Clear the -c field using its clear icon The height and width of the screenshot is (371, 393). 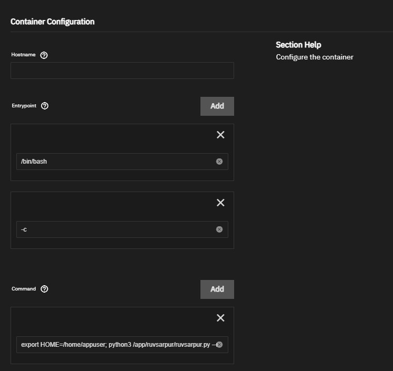(219, 229)
